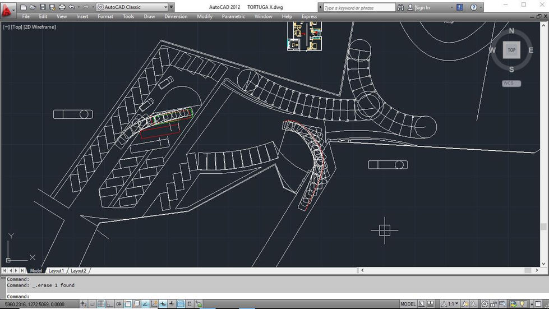549x309 pixels.
Task: Undo the last action with Undo arrow
Action: [72, 7]
